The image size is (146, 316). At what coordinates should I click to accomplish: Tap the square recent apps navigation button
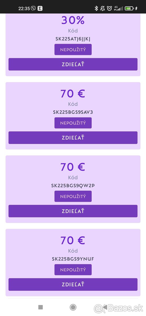coord(40,307)
